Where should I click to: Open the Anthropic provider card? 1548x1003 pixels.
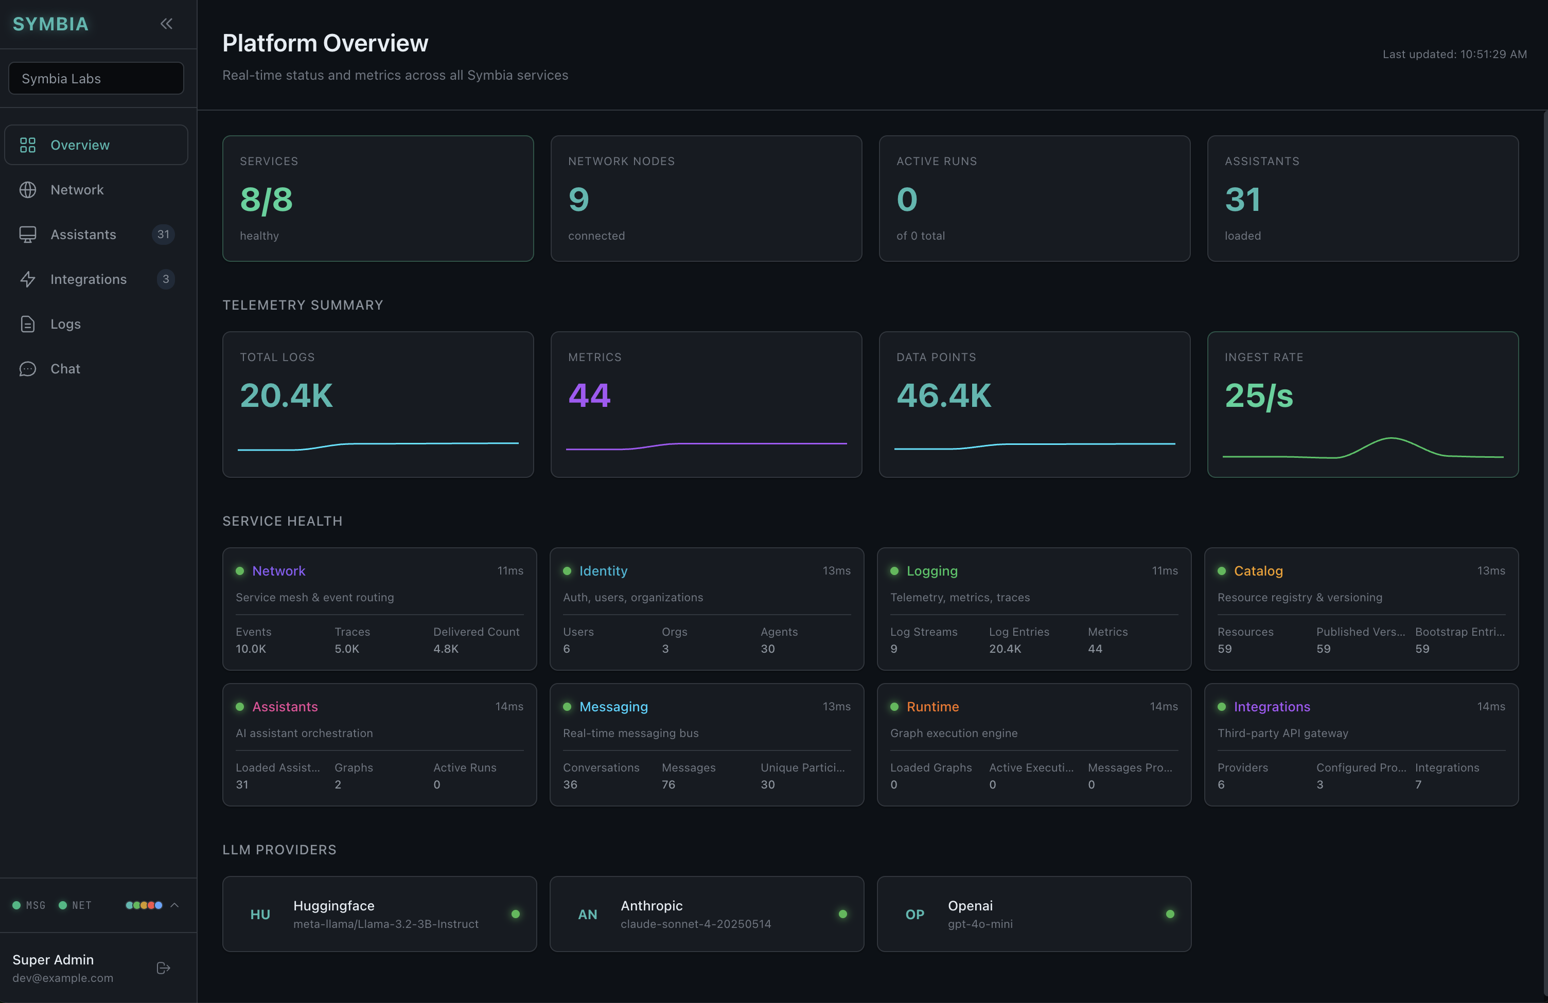pos(707,914)
